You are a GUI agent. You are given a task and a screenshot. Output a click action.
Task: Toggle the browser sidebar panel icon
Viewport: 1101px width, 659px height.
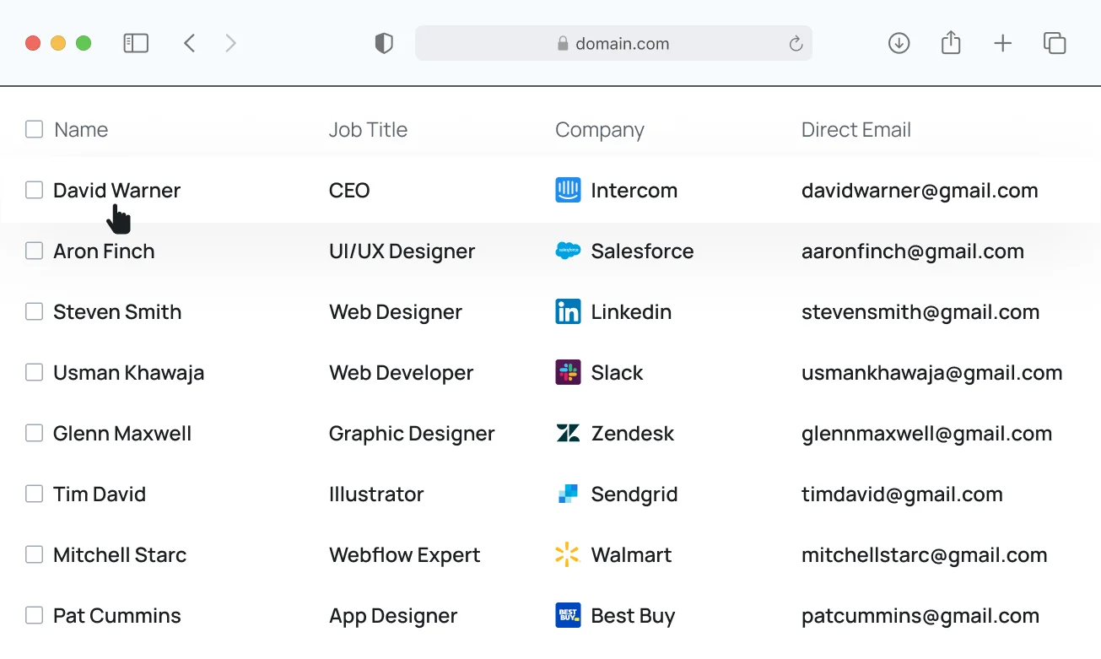[x=136, y=43]
